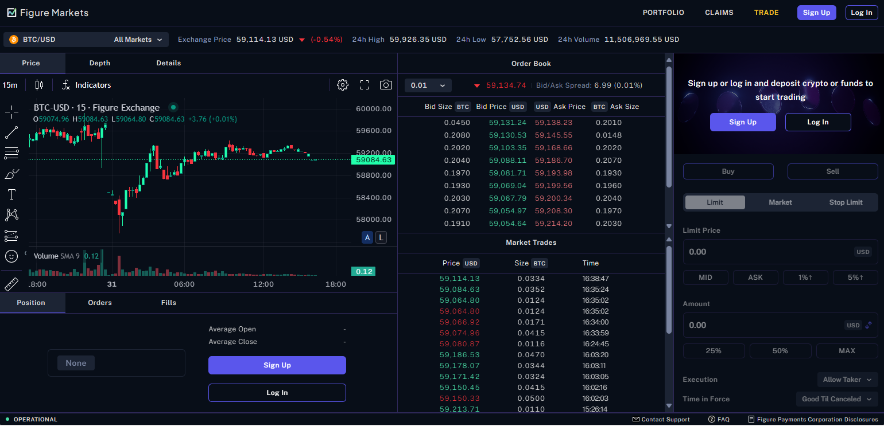
Task: Select the Fibonacci retracement lines tool
Action: (x=11, y=153)
